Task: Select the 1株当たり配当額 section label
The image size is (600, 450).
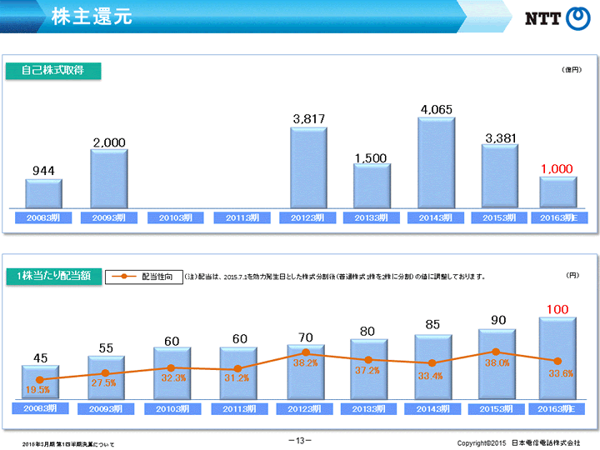Action: coord(54,276)
